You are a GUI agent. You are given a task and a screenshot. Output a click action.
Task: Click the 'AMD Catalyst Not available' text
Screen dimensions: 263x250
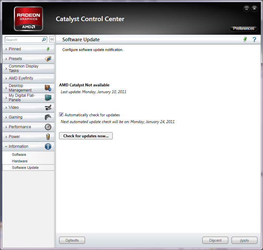84,85
